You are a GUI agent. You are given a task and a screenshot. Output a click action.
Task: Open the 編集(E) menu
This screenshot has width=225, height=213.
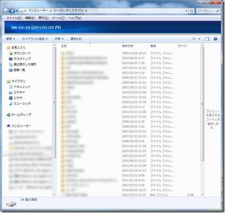coord(30,18)
